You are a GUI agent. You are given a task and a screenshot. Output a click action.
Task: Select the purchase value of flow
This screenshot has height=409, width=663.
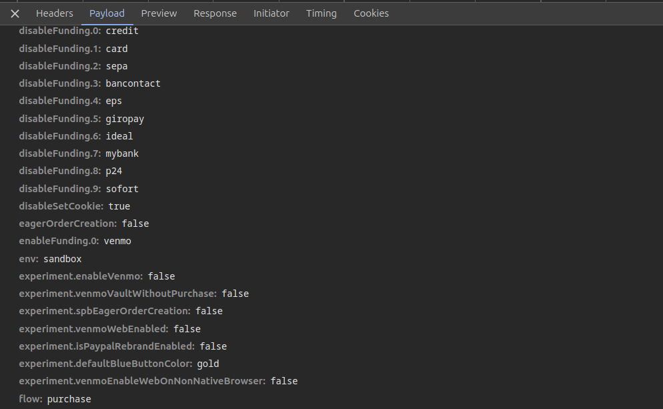coord(69,398)
